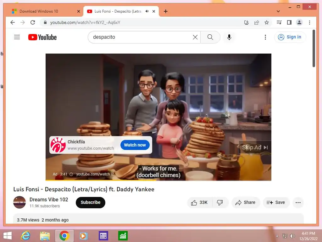Run search with the magnifier button
The width and height of the screenshot is (322, 242).
coord(210,37)
